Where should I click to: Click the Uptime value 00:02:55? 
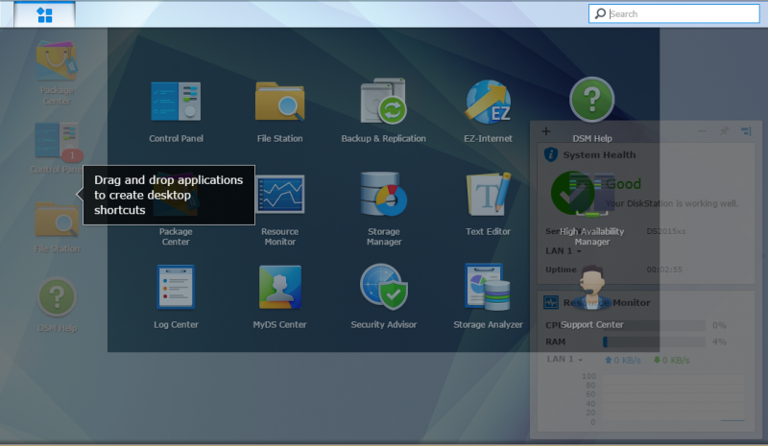point(664,270)
